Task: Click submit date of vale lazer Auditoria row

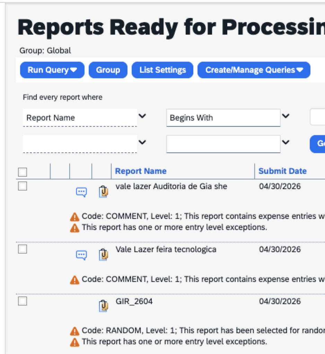Action: (x=280, y=186)
